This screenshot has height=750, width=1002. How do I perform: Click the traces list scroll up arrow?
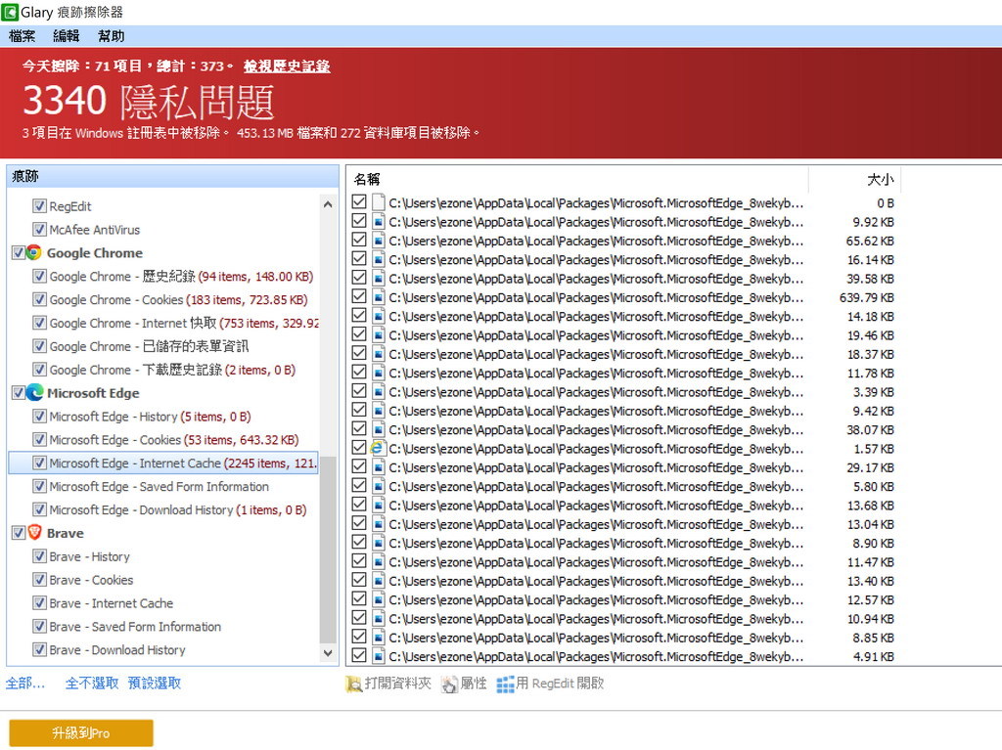click(328, 204)
